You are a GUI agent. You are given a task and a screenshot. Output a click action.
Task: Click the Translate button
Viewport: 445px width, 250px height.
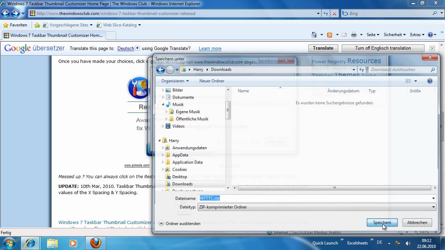[x=323, y=48]
